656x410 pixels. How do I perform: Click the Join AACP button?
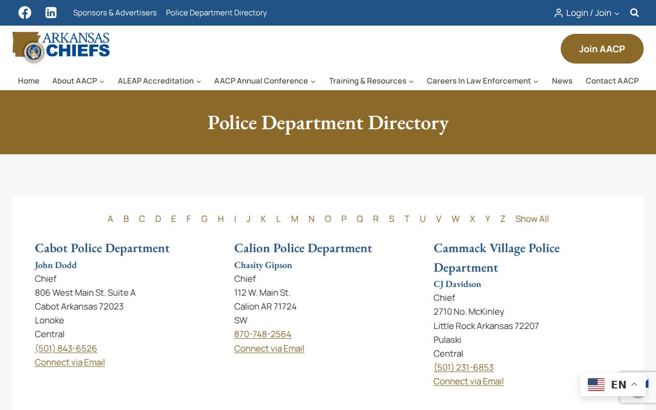click(602, 49)
